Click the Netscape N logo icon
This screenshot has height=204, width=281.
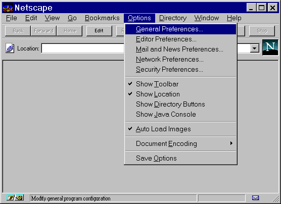(270, 47)
